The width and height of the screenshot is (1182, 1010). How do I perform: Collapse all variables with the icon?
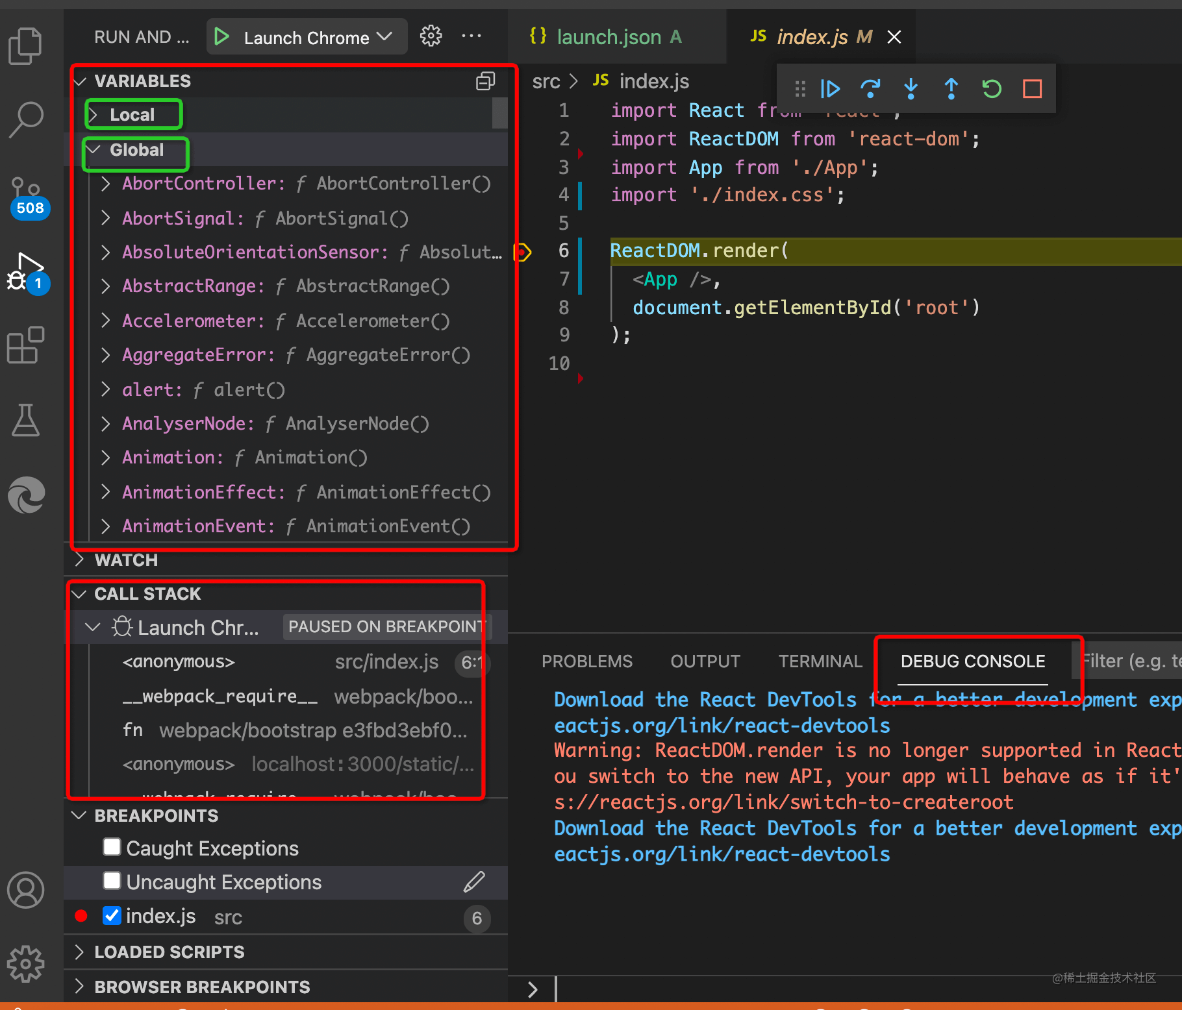(485, 81)
